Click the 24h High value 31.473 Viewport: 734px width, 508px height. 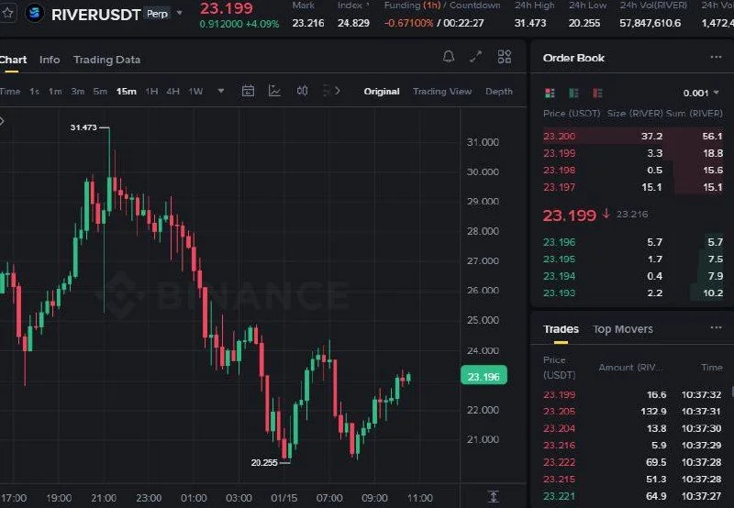pyautogui.click(x=530, y=23)
